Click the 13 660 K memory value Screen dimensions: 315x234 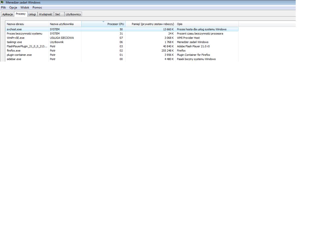point(168,29)
